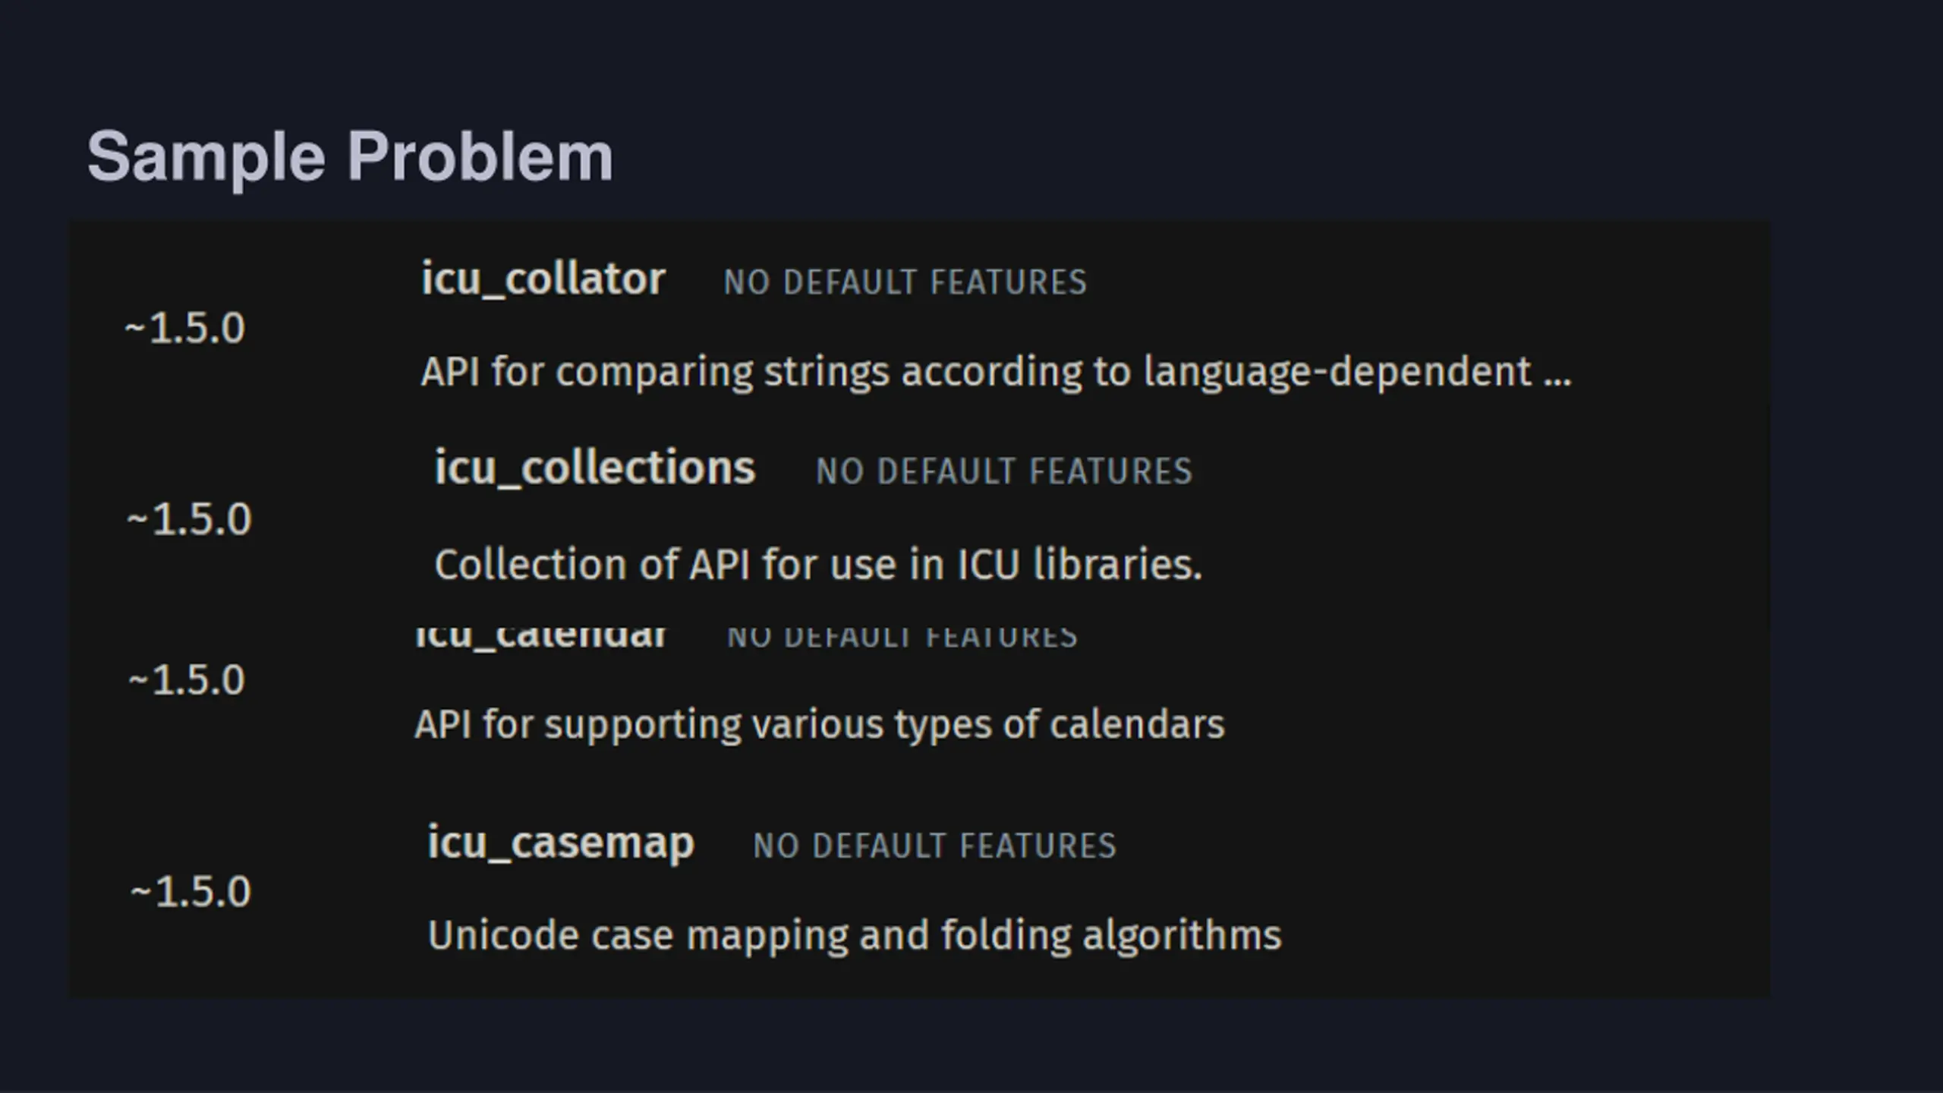The height and width of the screenshot is (1093, 1943).
Task: Click NO DEFAULT FEATURES label next to icu_calendar
Action: [x=902, y=638]
